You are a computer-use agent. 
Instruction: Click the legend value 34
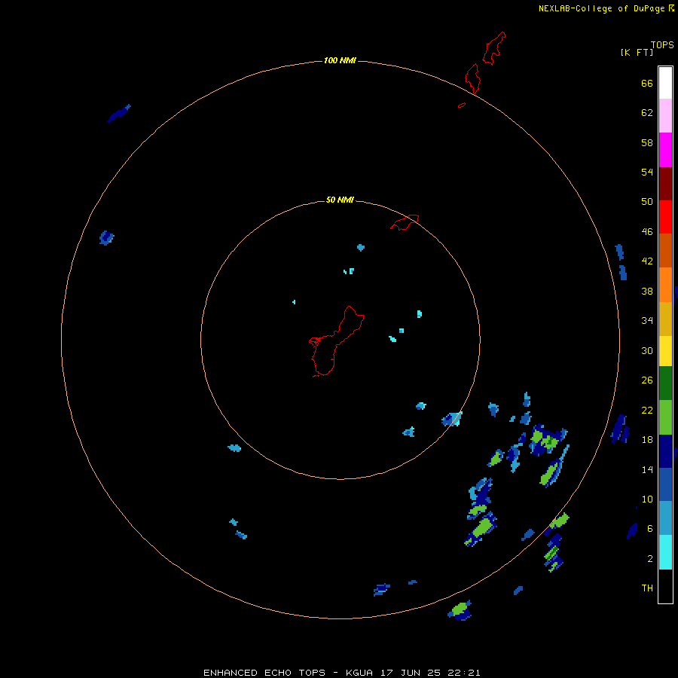pyautogui.click(x=647, y=321)
